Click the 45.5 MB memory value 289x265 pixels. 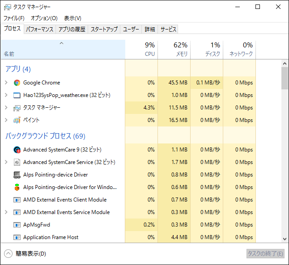pos(178,83)
